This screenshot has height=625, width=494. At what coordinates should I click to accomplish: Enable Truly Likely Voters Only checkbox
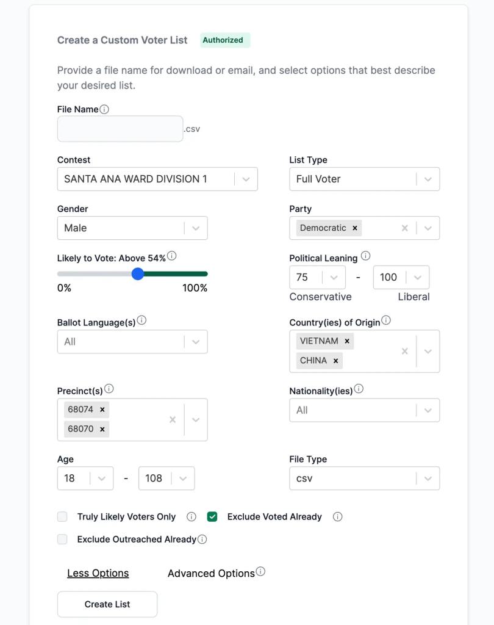tap(62, 516)
